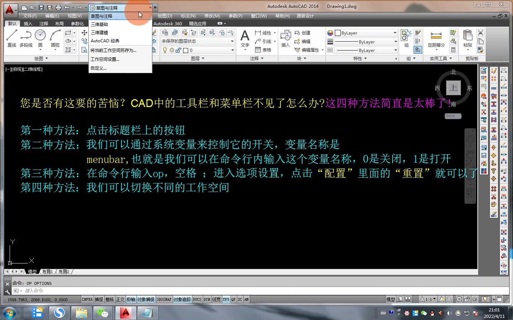Click the ByLayer color swatch in Properties panel
Screen dimensions: 513x320
click(x=337, y=32)
